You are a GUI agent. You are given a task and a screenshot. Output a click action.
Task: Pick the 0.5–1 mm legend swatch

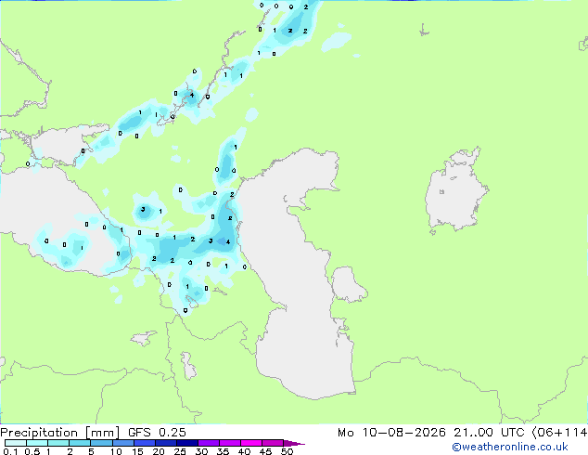pyautogui.click(x=37, y=443)
